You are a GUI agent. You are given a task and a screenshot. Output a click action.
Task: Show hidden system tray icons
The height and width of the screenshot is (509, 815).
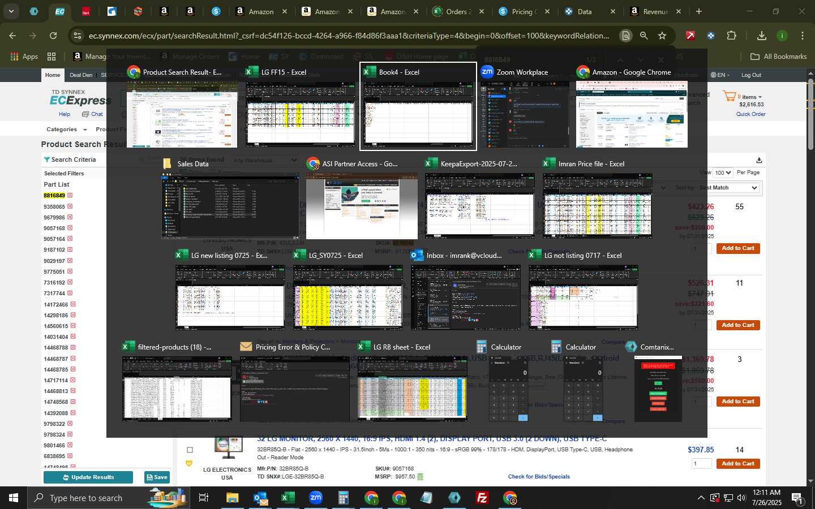click(x=701, y=498)
